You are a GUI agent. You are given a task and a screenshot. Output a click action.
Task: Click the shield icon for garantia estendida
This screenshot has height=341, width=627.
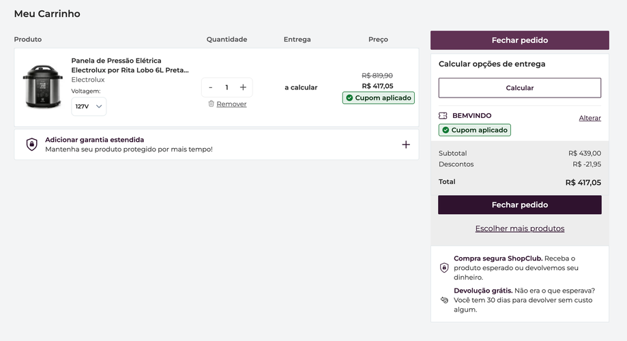[x=32, y=145]
